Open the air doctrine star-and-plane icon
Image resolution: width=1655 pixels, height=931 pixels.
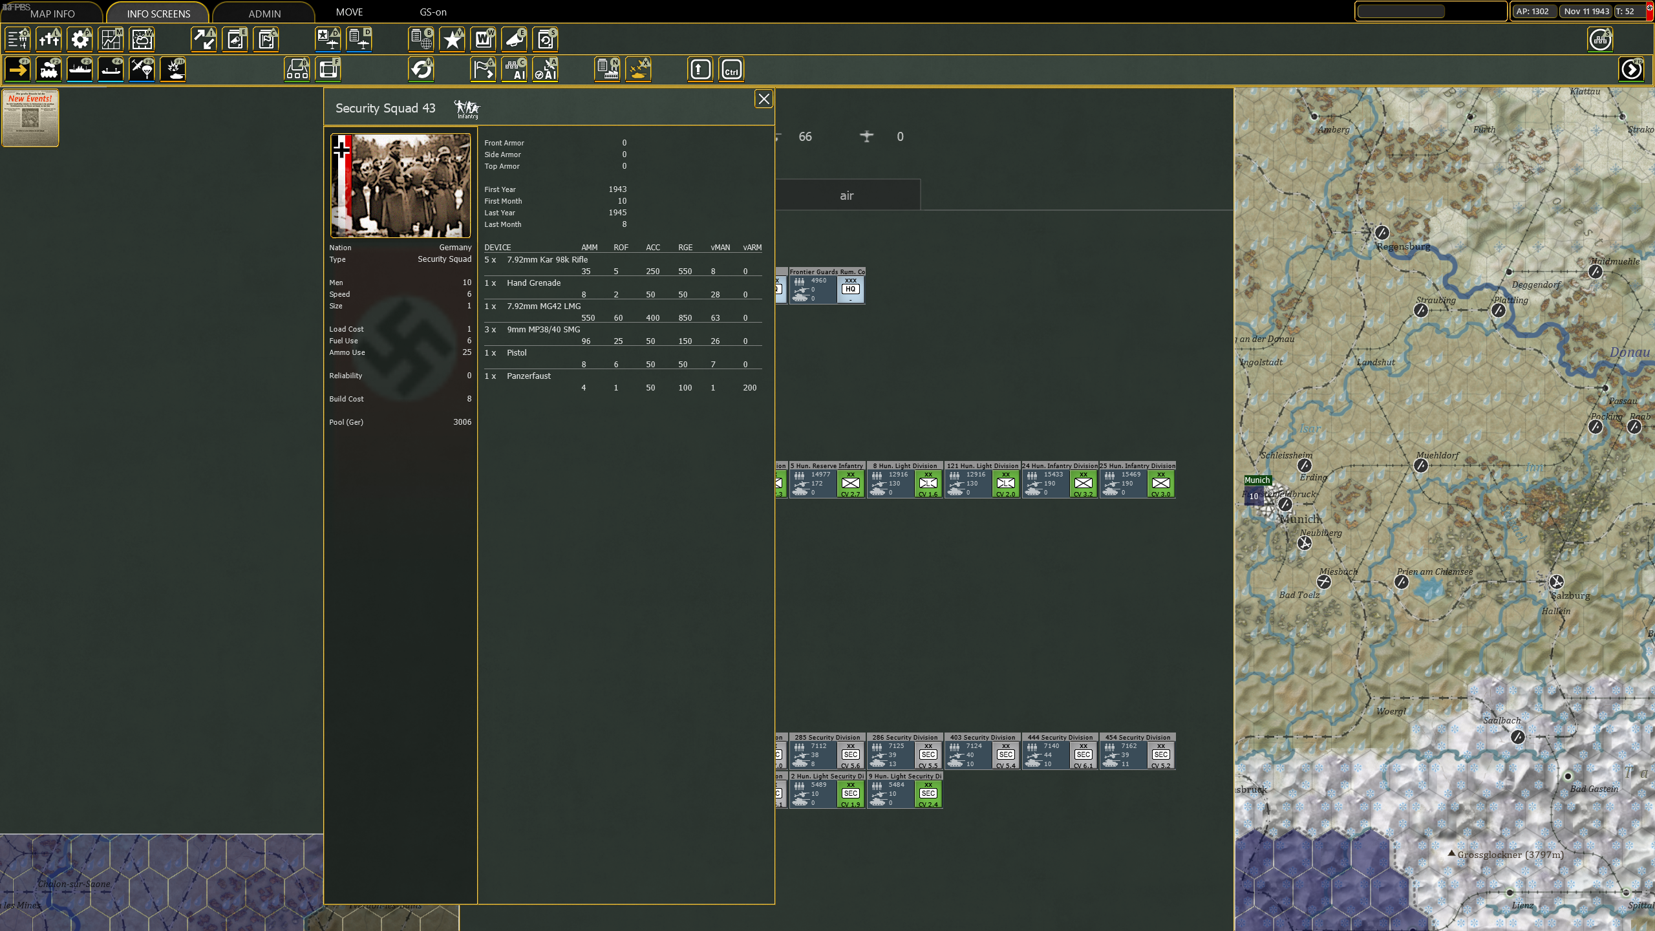pyautogui.click(x=328, y=39)
